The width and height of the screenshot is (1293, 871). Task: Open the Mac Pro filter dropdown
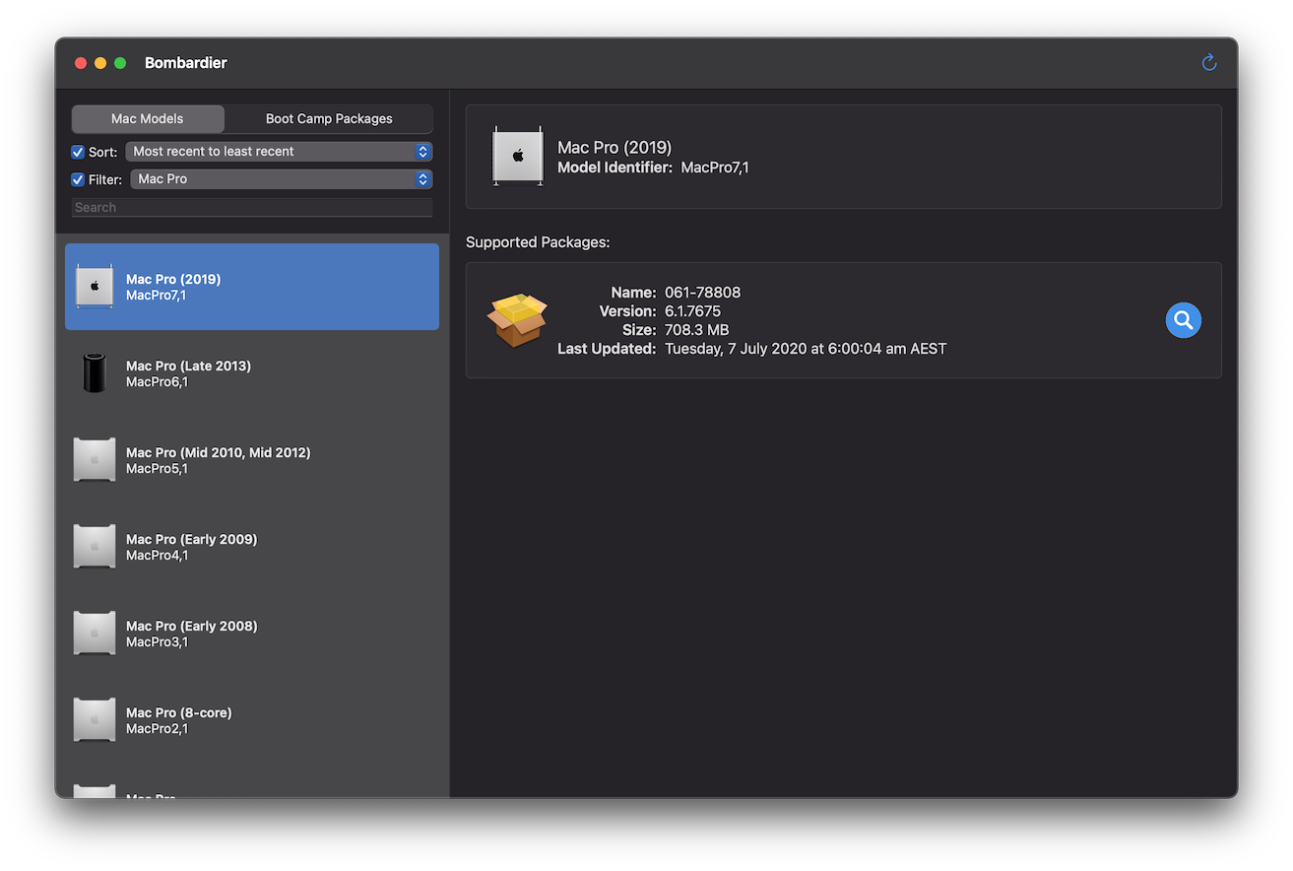(282, 179)
